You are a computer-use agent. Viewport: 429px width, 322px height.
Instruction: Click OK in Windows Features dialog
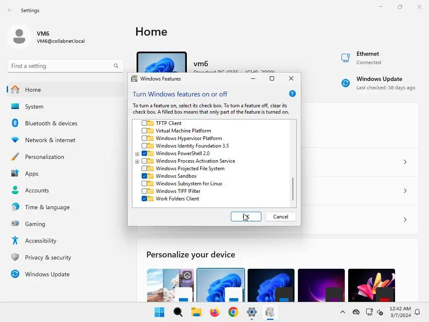point(246,217)
